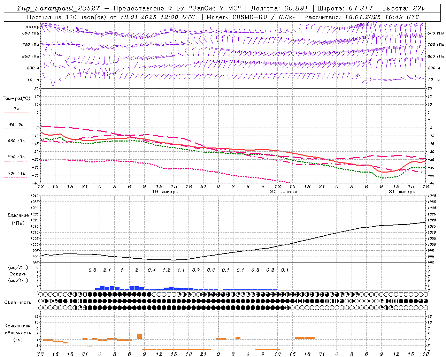Click the 500 гПа temperature legend entry
The height and width of the screenshot is (357, 446).
pyautogui.click(x=16, y=173)
